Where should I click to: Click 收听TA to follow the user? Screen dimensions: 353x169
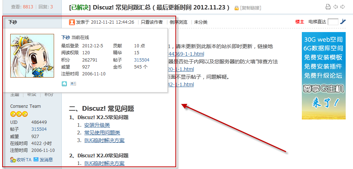21,159
